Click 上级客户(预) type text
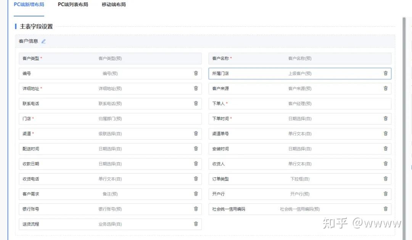Viewport: 412px width, 240px height. tap(300, 74)
